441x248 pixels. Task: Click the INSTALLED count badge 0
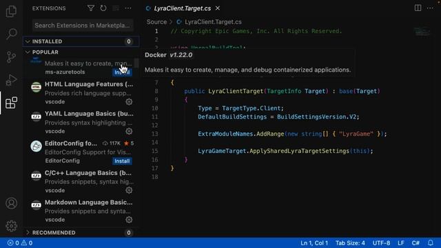[129, 41]
